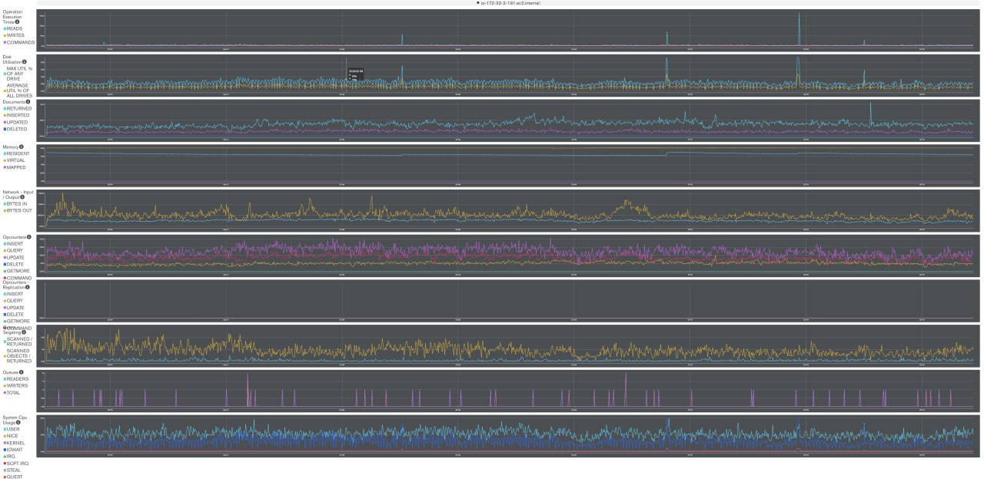Toggle UPDATE series in Opcounters - Replication legend
Viewport: 984px width, 482px height.
pyautogui.click(x=14, y=308)
